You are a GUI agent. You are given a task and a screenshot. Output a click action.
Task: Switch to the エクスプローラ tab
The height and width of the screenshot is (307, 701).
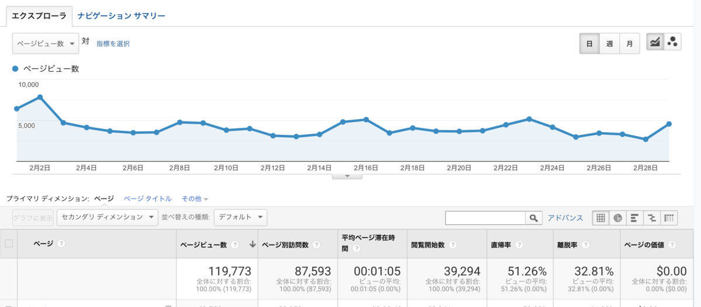coord(39,16)
